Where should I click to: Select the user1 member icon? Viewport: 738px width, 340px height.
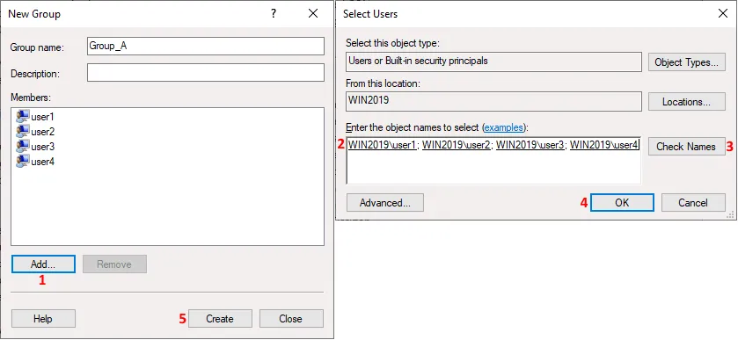(22, 116)
